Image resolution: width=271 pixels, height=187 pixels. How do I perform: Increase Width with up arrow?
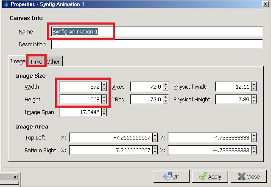pos(104,84)
